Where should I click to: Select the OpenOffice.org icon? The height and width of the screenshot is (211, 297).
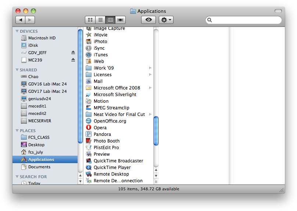pyautogui.click(x=89, y=121)
